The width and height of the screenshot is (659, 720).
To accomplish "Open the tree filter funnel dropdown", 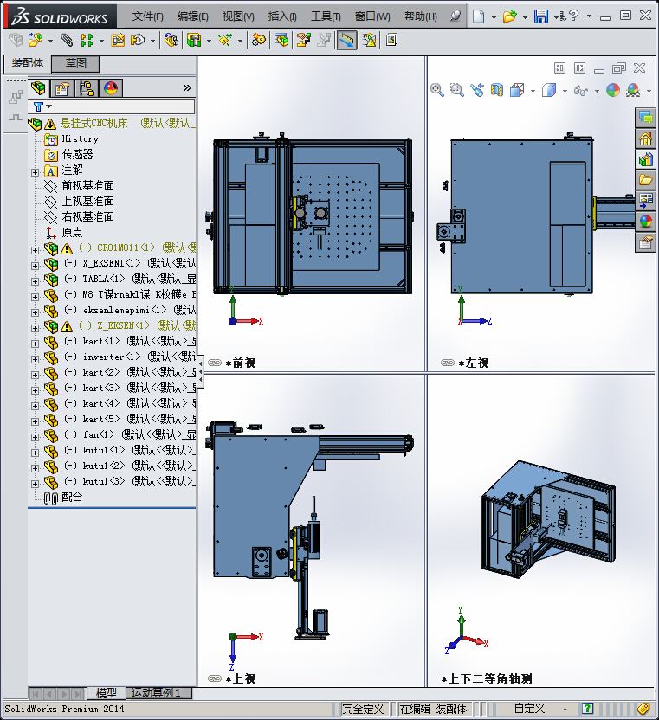I will tap(42, 106).
